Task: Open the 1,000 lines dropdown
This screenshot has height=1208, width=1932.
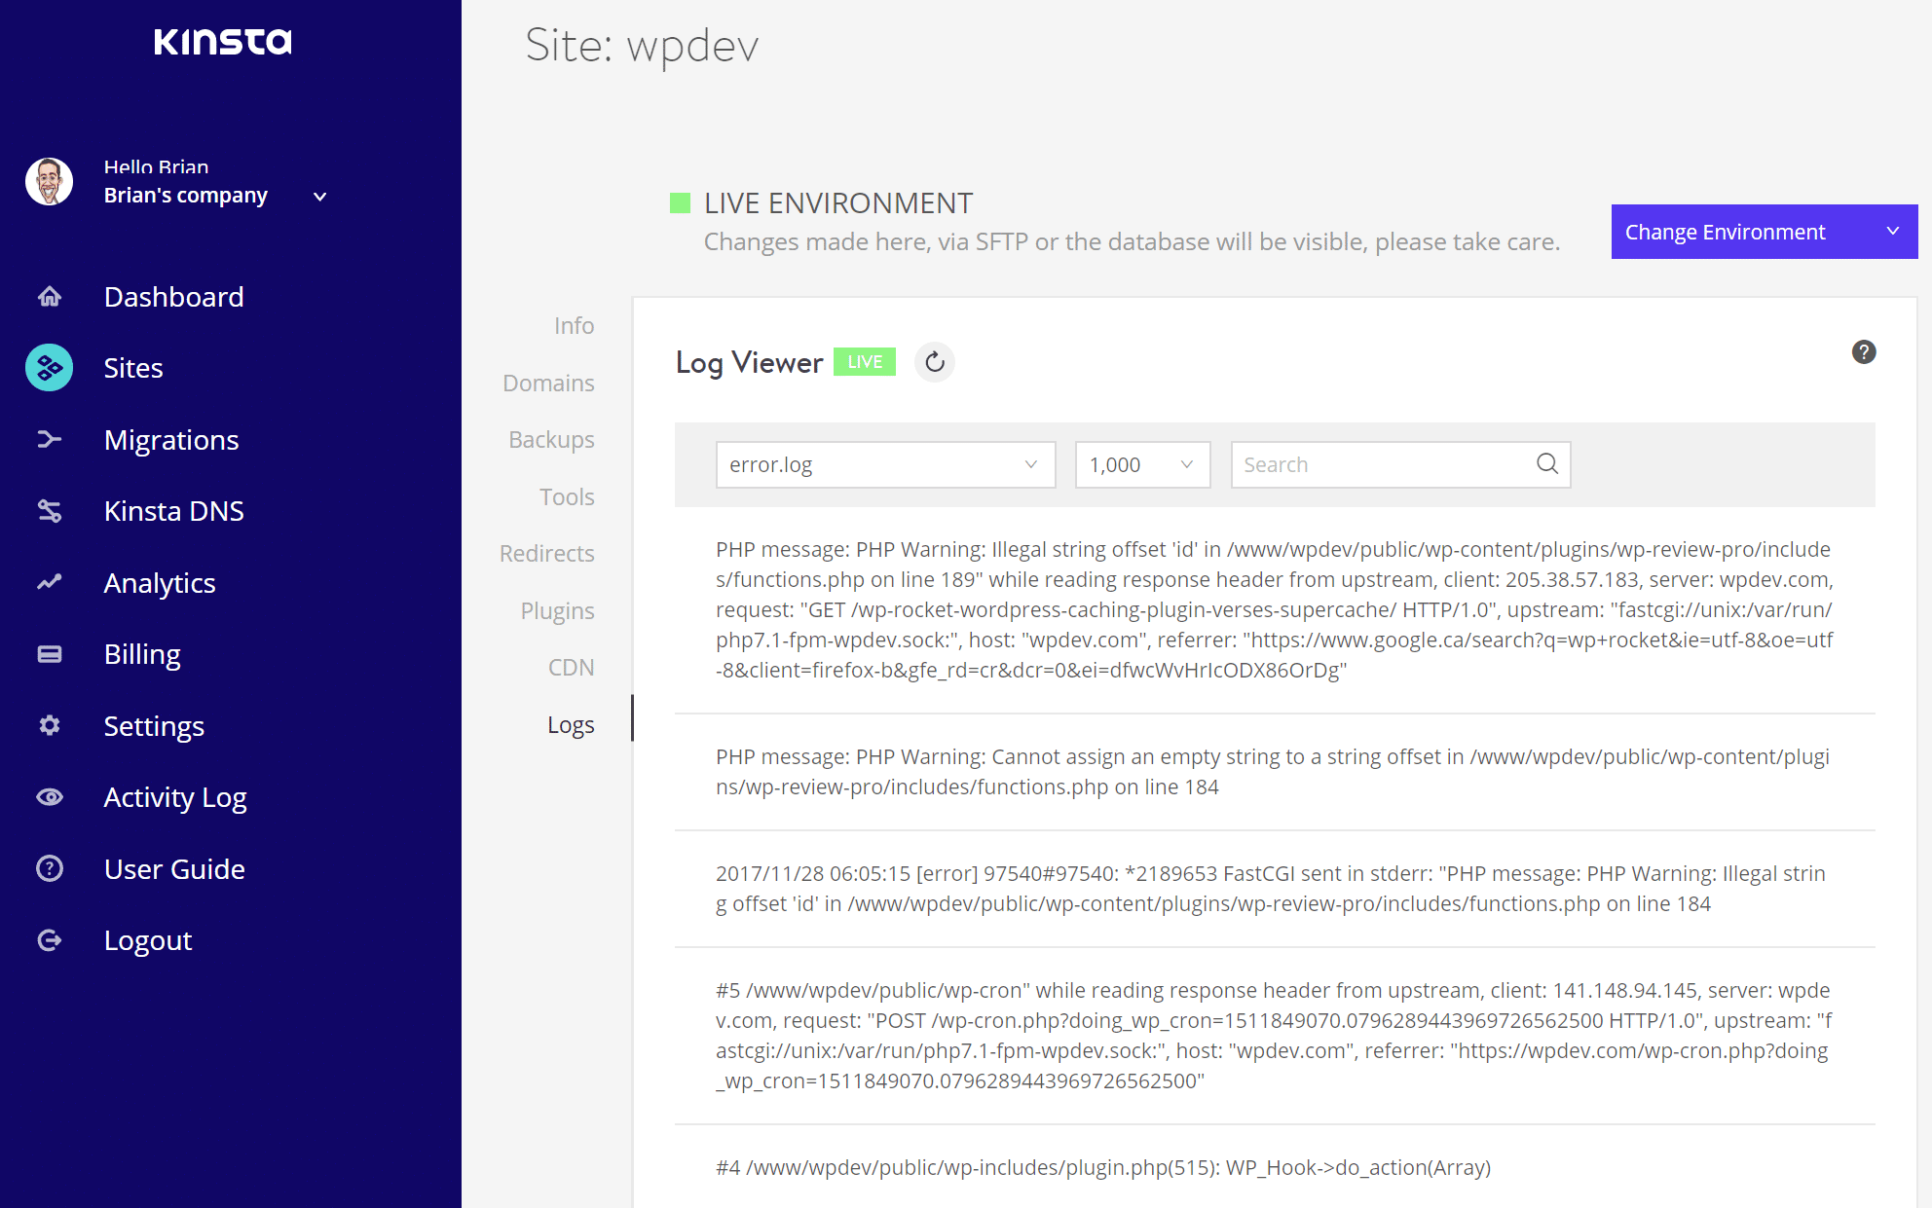Action: (x=1141, y=464)
